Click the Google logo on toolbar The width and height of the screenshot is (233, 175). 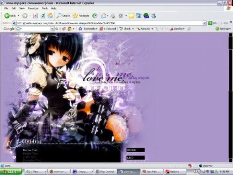click(9, 29)
